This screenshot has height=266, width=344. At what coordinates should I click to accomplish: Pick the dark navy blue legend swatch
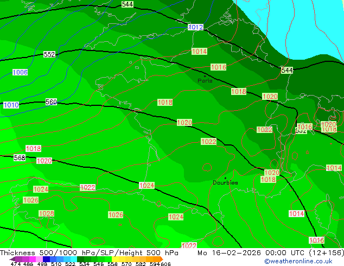pos(46,259)
